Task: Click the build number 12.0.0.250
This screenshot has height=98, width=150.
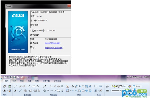Action: (51, 31)
